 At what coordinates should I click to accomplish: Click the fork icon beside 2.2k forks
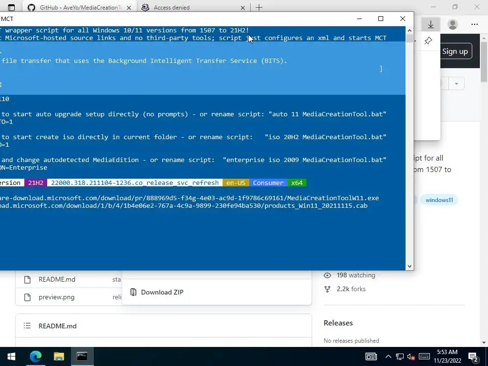pos(327,289)
